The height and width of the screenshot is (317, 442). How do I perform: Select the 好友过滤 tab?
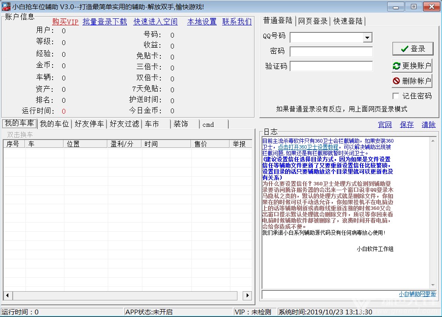coord(124,124)
